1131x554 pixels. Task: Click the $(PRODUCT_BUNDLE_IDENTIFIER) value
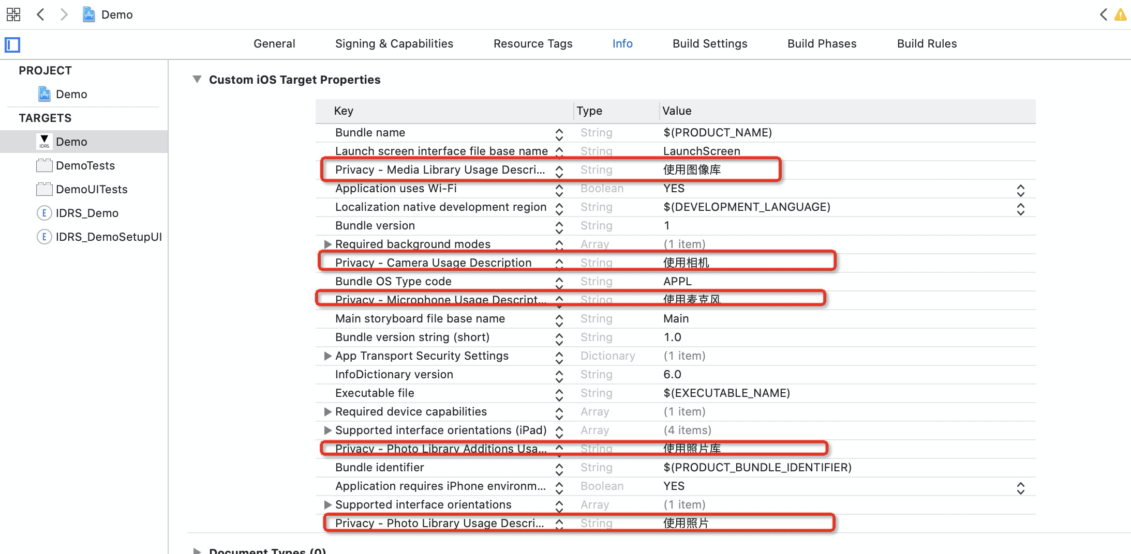757,468
